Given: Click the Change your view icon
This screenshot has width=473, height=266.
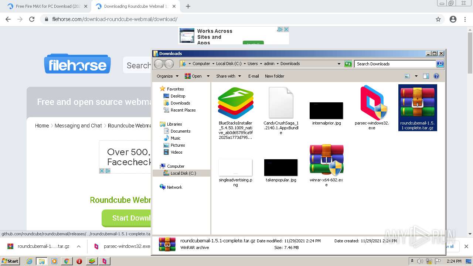Looking at the screenshot, I should 407,76.
